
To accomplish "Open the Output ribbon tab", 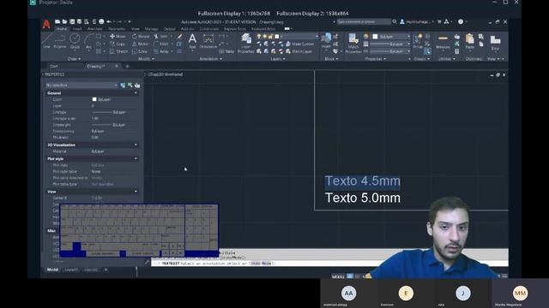I will 170,29.
